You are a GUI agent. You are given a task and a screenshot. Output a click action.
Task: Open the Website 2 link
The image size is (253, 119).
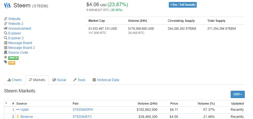point(16,24)
